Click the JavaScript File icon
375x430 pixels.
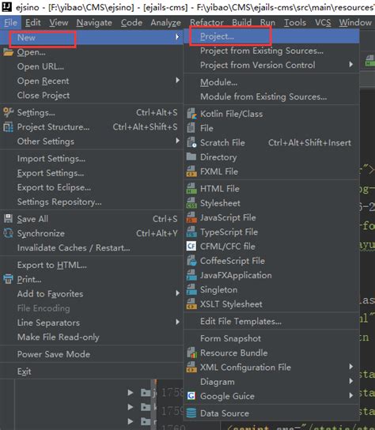(x=191, y=217)
